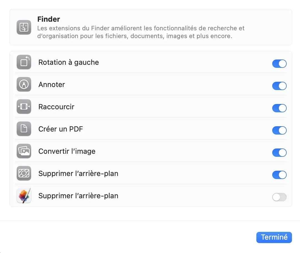The image size is (300, 253).
Task: Click the Supprimer l'arrière-plan crossed-image icon
Action: [24, 173]
